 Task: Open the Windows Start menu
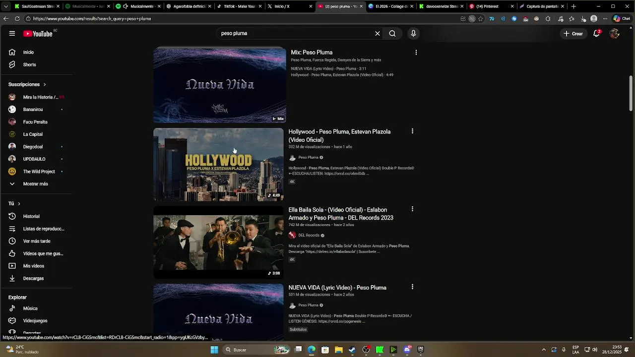click(x=214, y=350)
